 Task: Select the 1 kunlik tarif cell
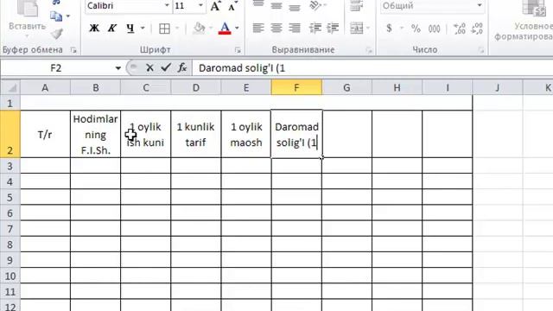coord(196,135)
